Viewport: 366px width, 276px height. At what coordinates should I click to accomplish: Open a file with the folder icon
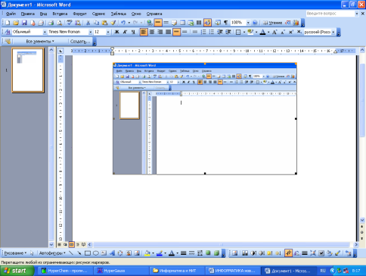point(16,23)
